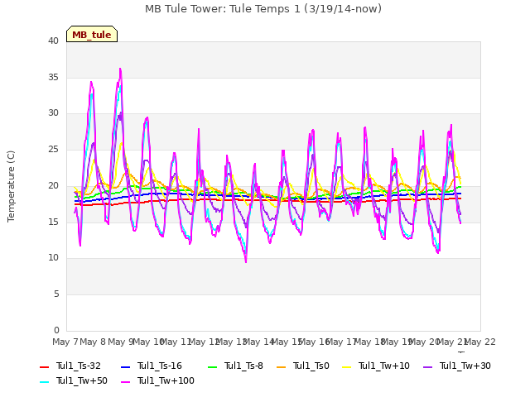Viewport: 530px width, 397px height.
Task: Click the May 7 x-axis label
Action: coord(65,342)
